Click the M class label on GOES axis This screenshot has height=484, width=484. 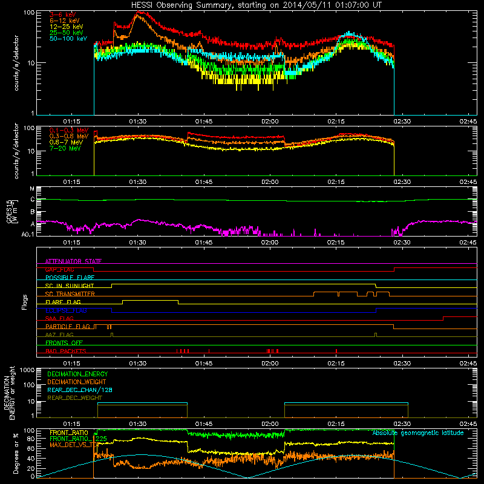click(32, 189)
